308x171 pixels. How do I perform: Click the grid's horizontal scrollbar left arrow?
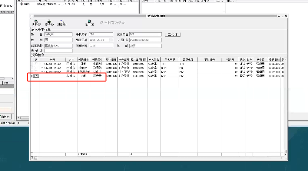point(32,158)
